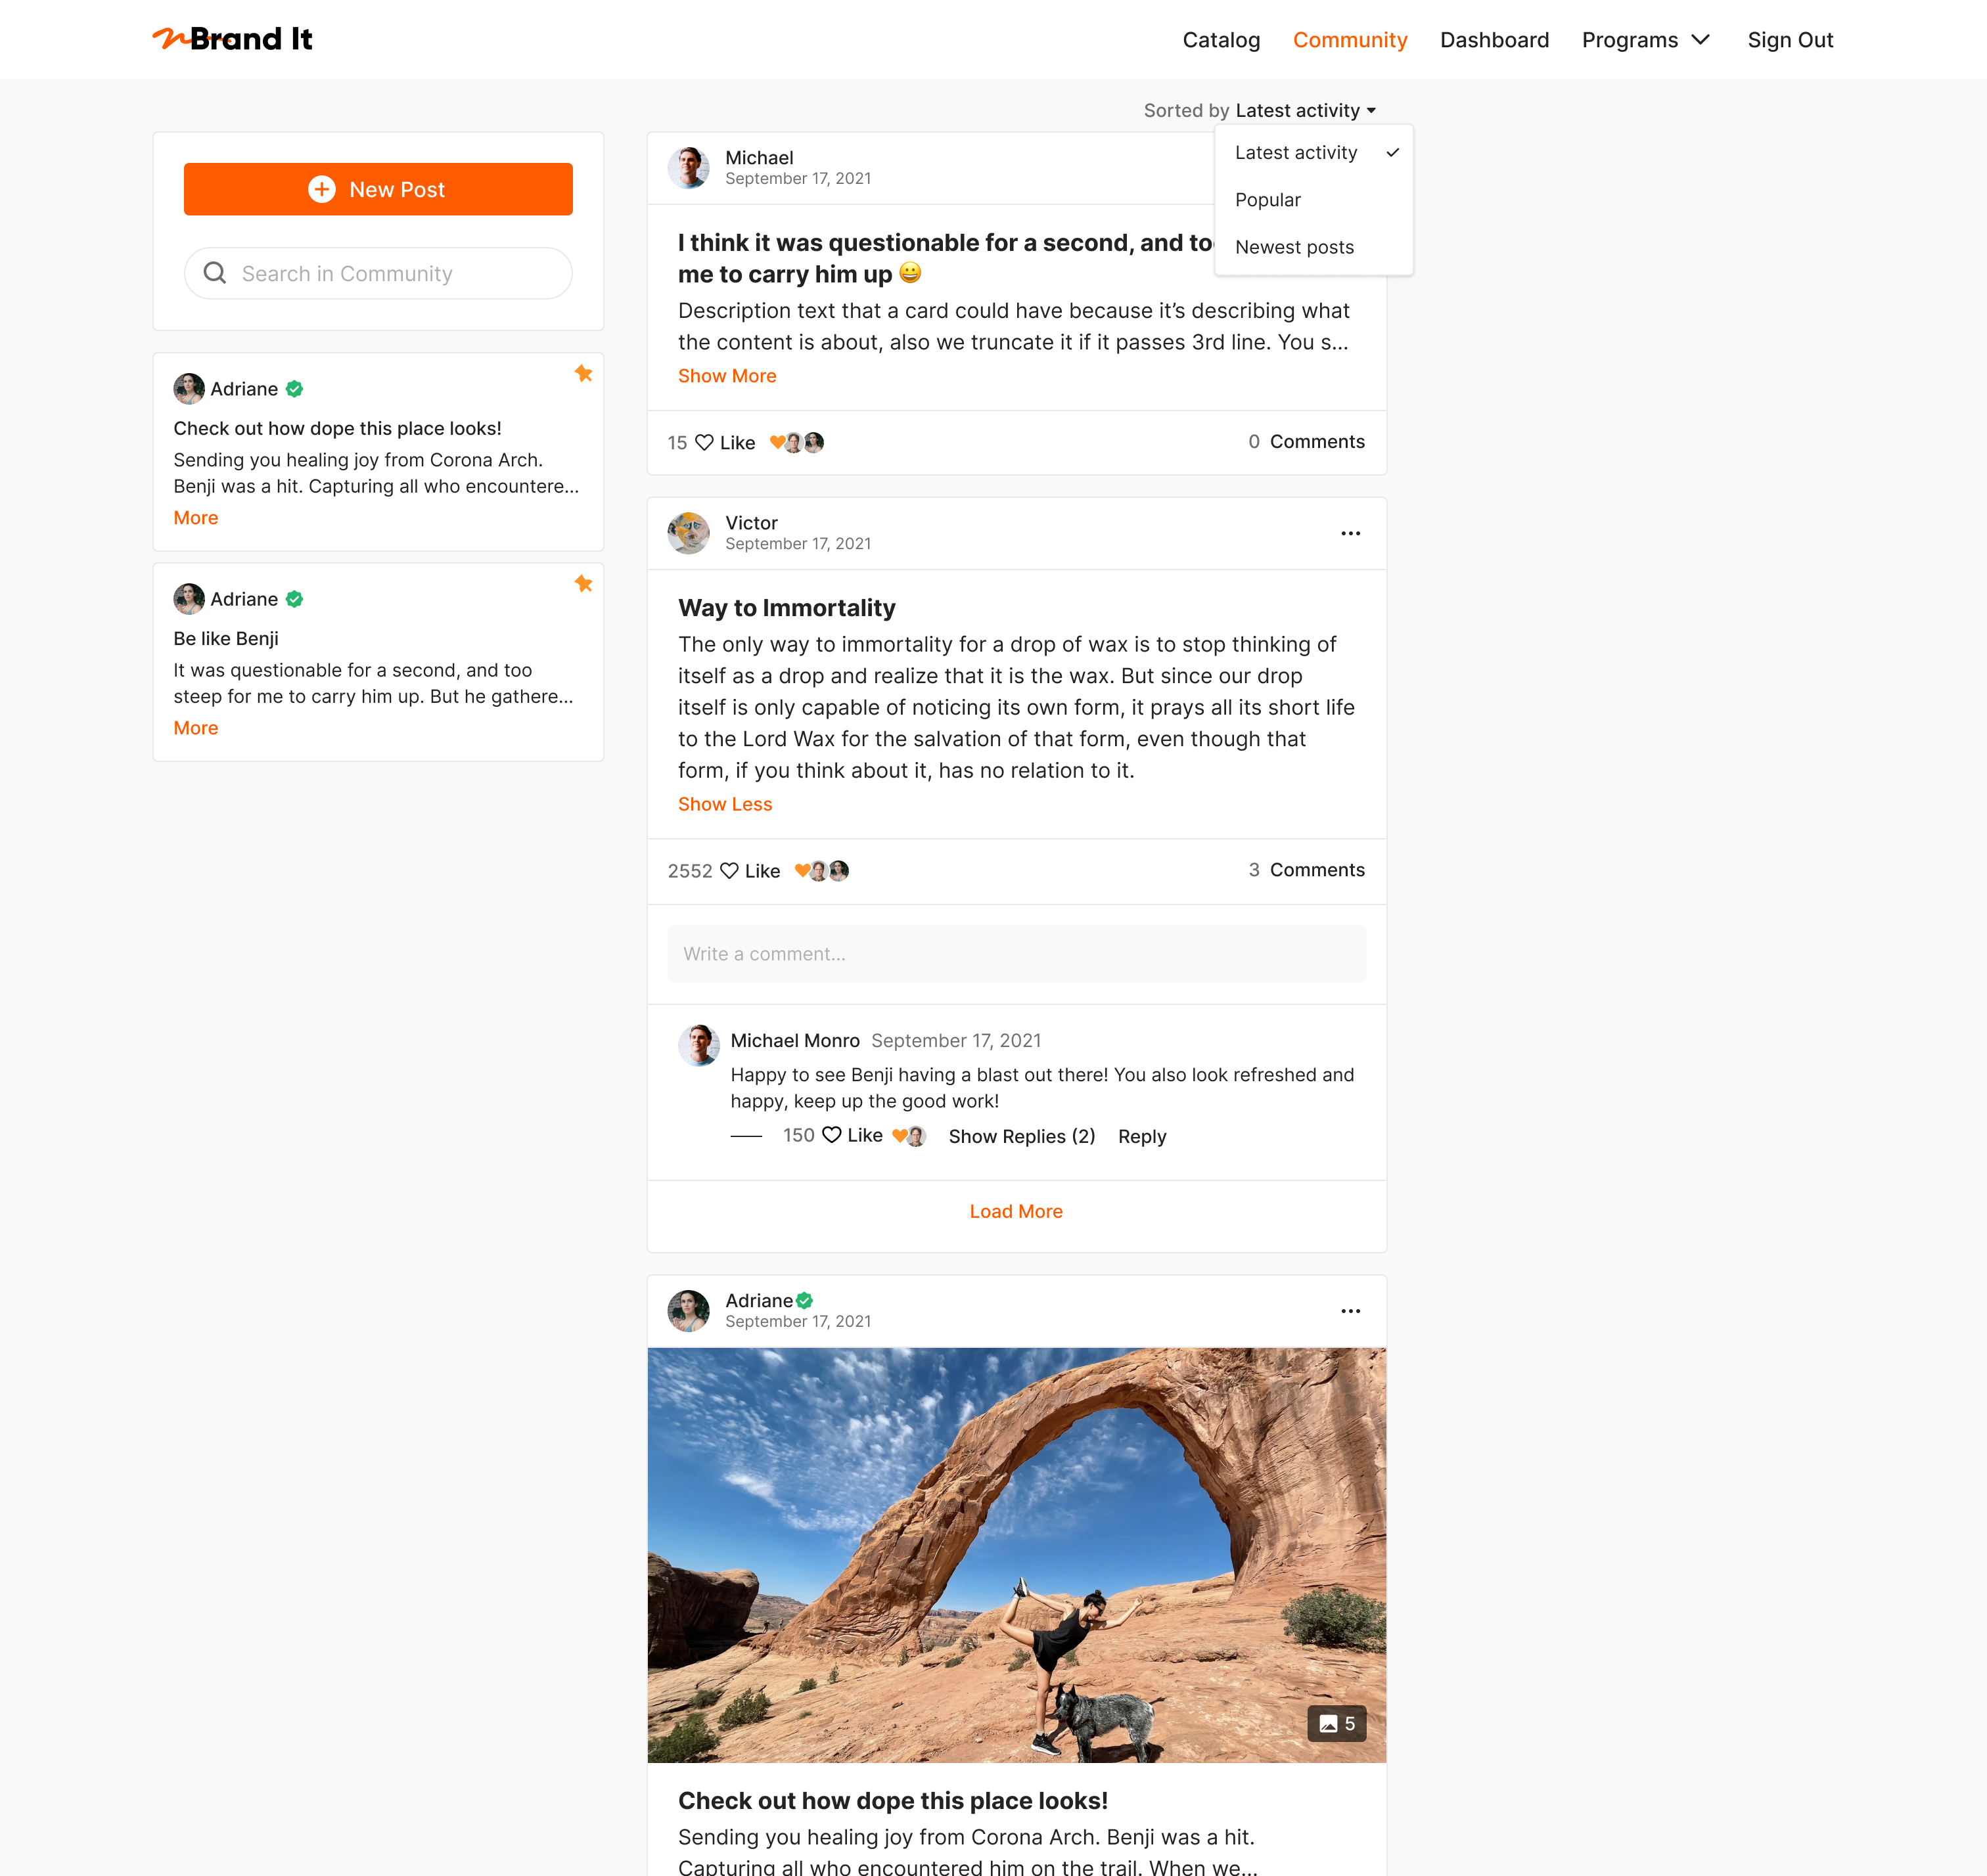Click Load More comments link
This screenshot has height=1876, width=1987.
(1015, 1211)
